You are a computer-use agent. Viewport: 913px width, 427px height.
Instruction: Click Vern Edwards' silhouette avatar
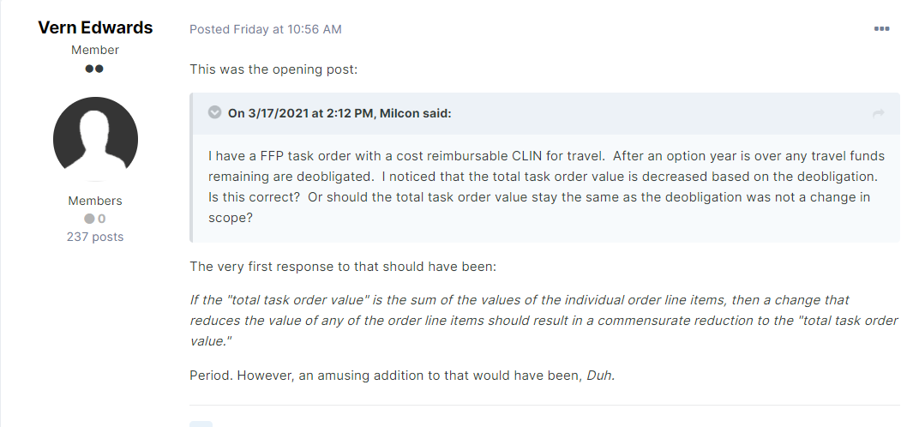tap(95, 138)
